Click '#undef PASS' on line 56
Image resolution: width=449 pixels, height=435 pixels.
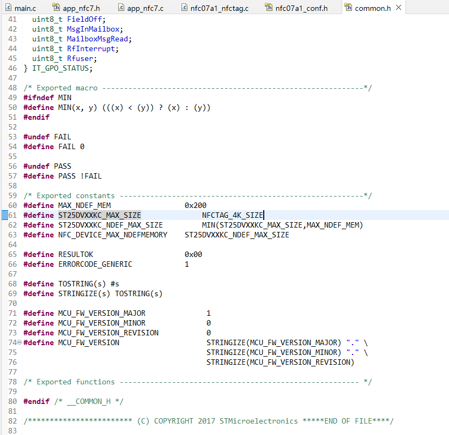coord(47,166)
